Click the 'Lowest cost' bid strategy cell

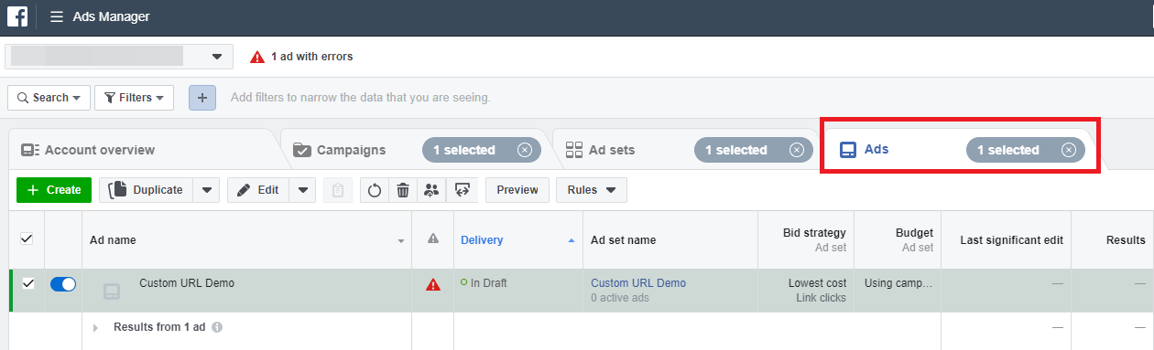click(818, 283)
